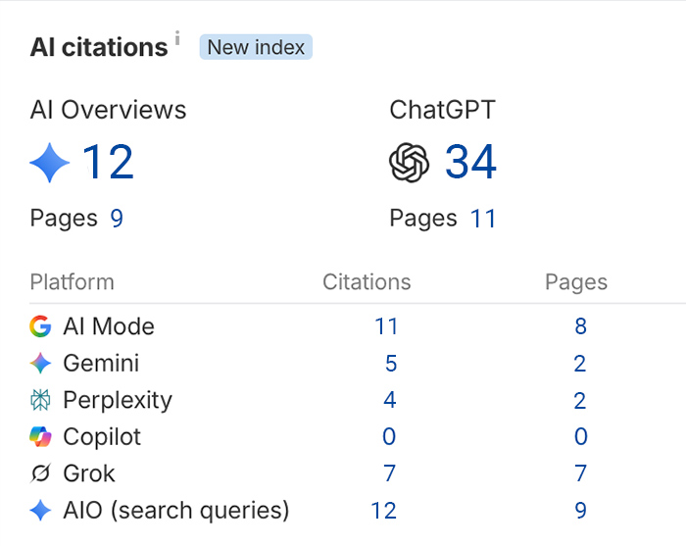The image size is (686, 546).
Task: Click the Google AI Mode icon
Action: pos(40,326)
